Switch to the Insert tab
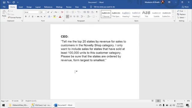The image size is (192, 108). [21, 7]
